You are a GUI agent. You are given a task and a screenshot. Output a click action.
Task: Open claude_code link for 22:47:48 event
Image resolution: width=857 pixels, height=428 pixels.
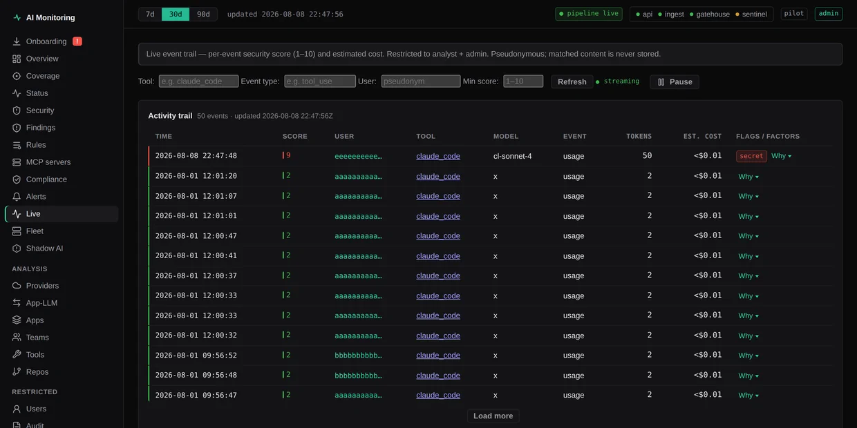(438, 157)
